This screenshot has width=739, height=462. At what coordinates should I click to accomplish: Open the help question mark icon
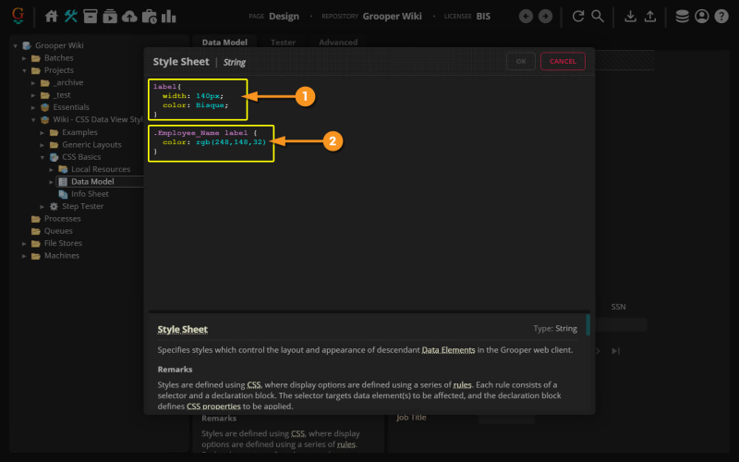tap(721, 17)
